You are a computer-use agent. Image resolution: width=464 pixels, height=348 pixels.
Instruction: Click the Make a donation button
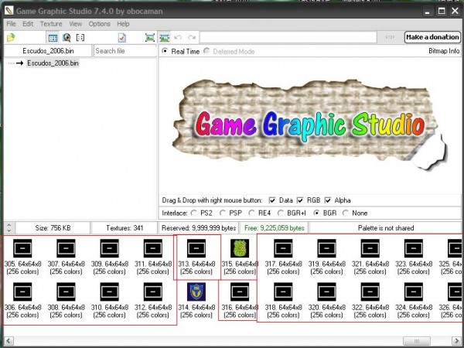tap(432, 37)
